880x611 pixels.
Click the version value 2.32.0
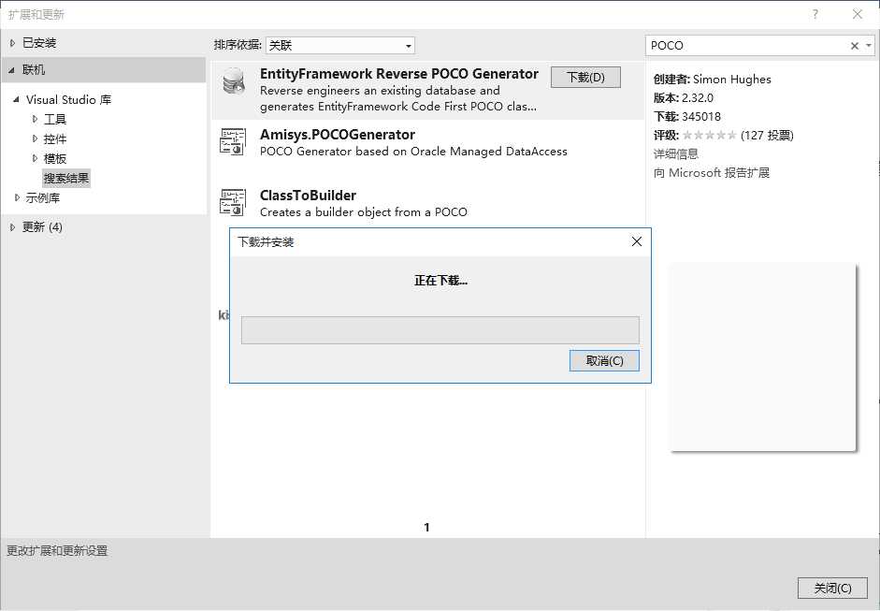click(x=698, y=97)
